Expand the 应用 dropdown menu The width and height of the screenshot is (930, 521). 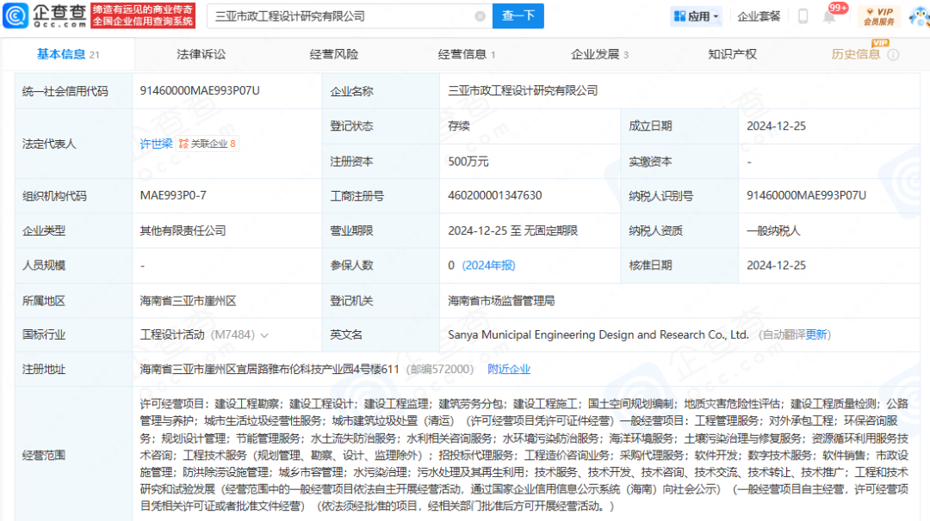pyautogui.click(x=696, y=16)
